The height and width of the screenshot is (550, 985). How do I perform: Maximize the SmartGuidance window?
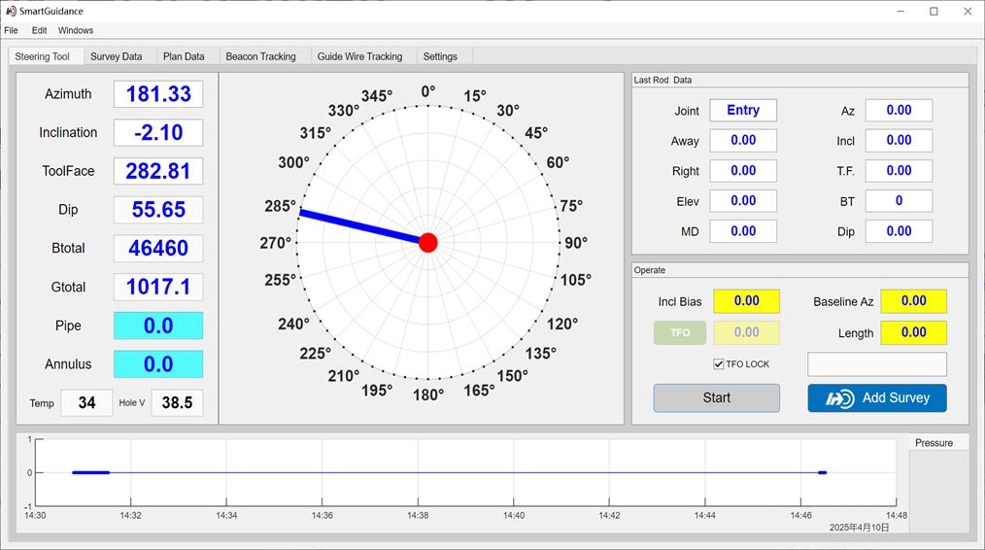point(934,12)
